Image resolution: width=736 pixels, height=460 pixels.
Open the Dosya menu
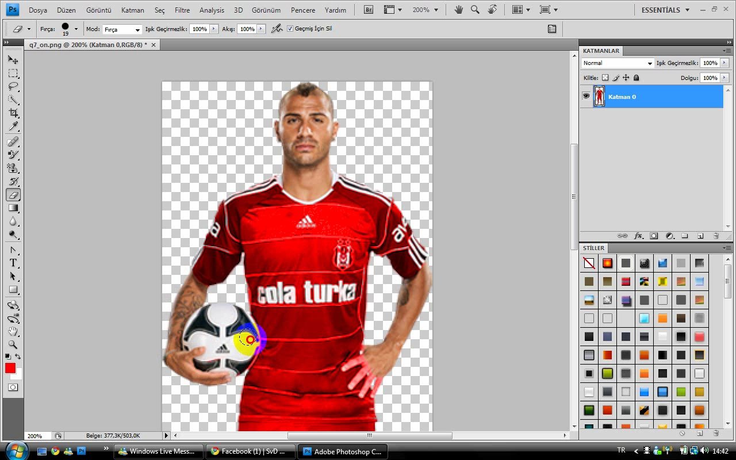pos(38,10)
